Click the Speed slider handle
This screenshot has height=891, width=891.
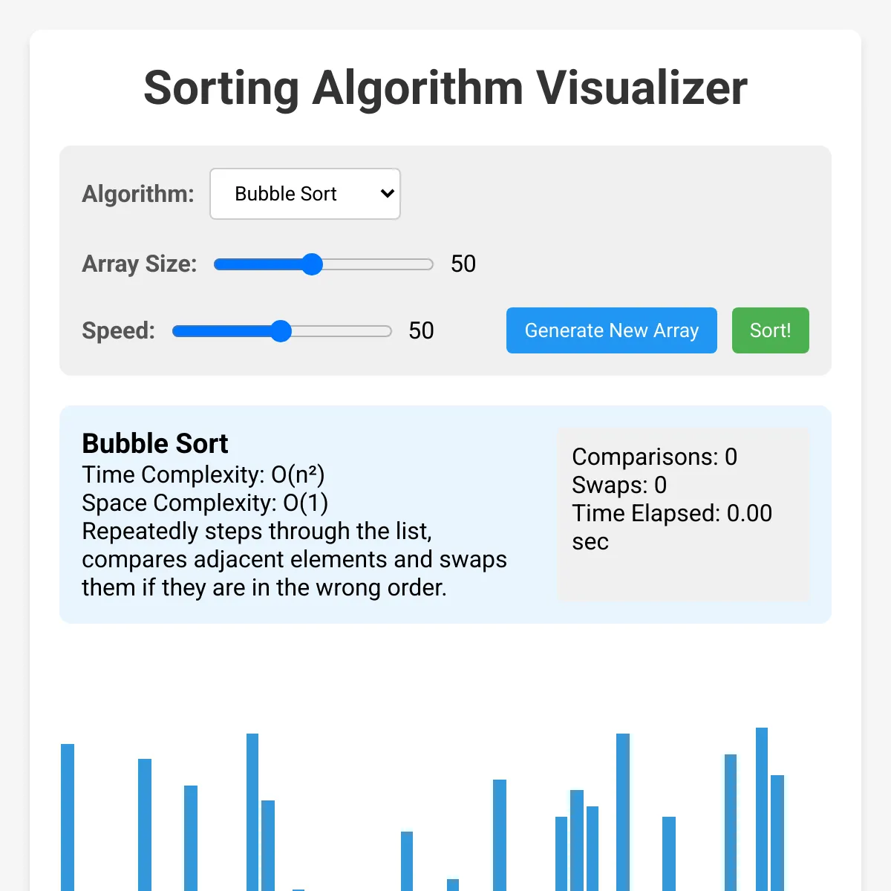pyautogui.click(x=281, y=331)
